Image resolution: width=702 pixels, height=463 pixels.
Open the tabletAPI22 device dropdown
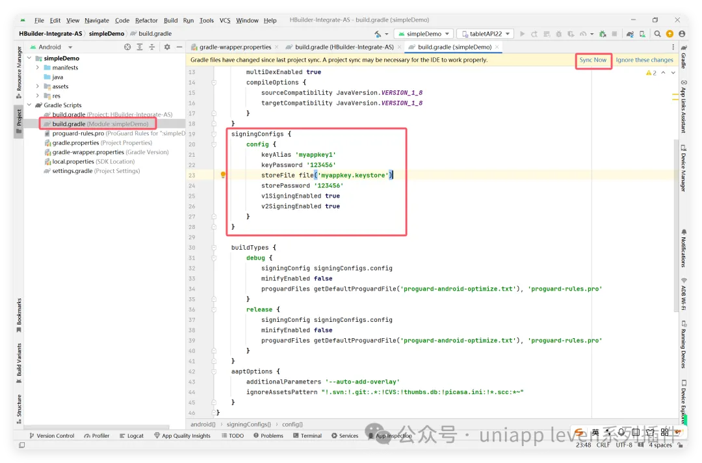(x=486, y=34)
